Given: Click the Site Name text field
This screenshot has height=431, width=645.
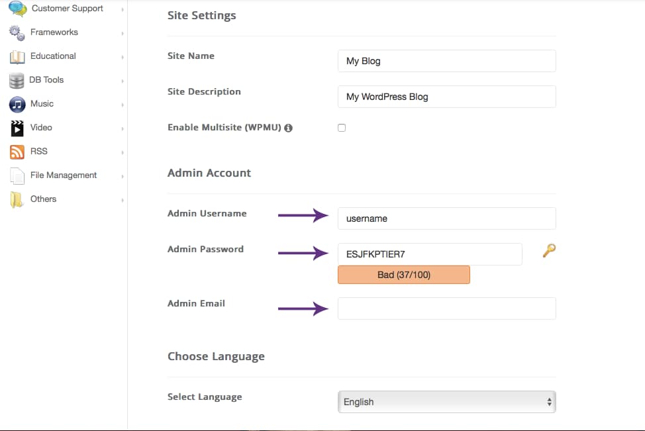Looking at the screenshot, I should pyautogui.click(x=446, y=61).
